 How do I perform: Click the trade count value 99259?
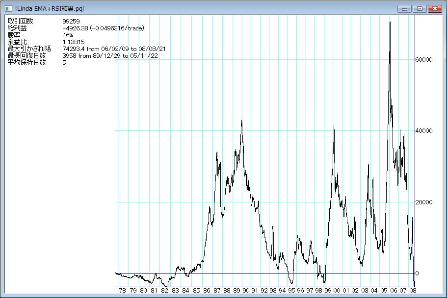(71, 21)
